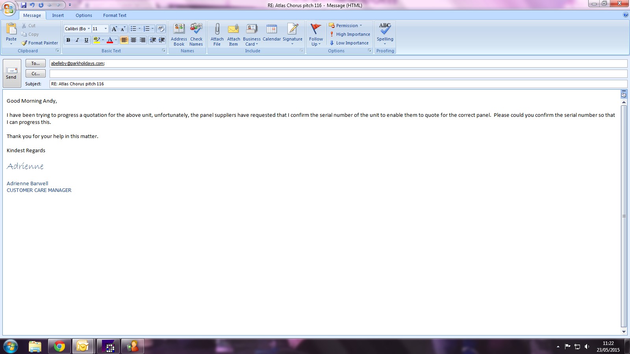Click Check Names to verify recipients
630x354 pixels.
196,35
